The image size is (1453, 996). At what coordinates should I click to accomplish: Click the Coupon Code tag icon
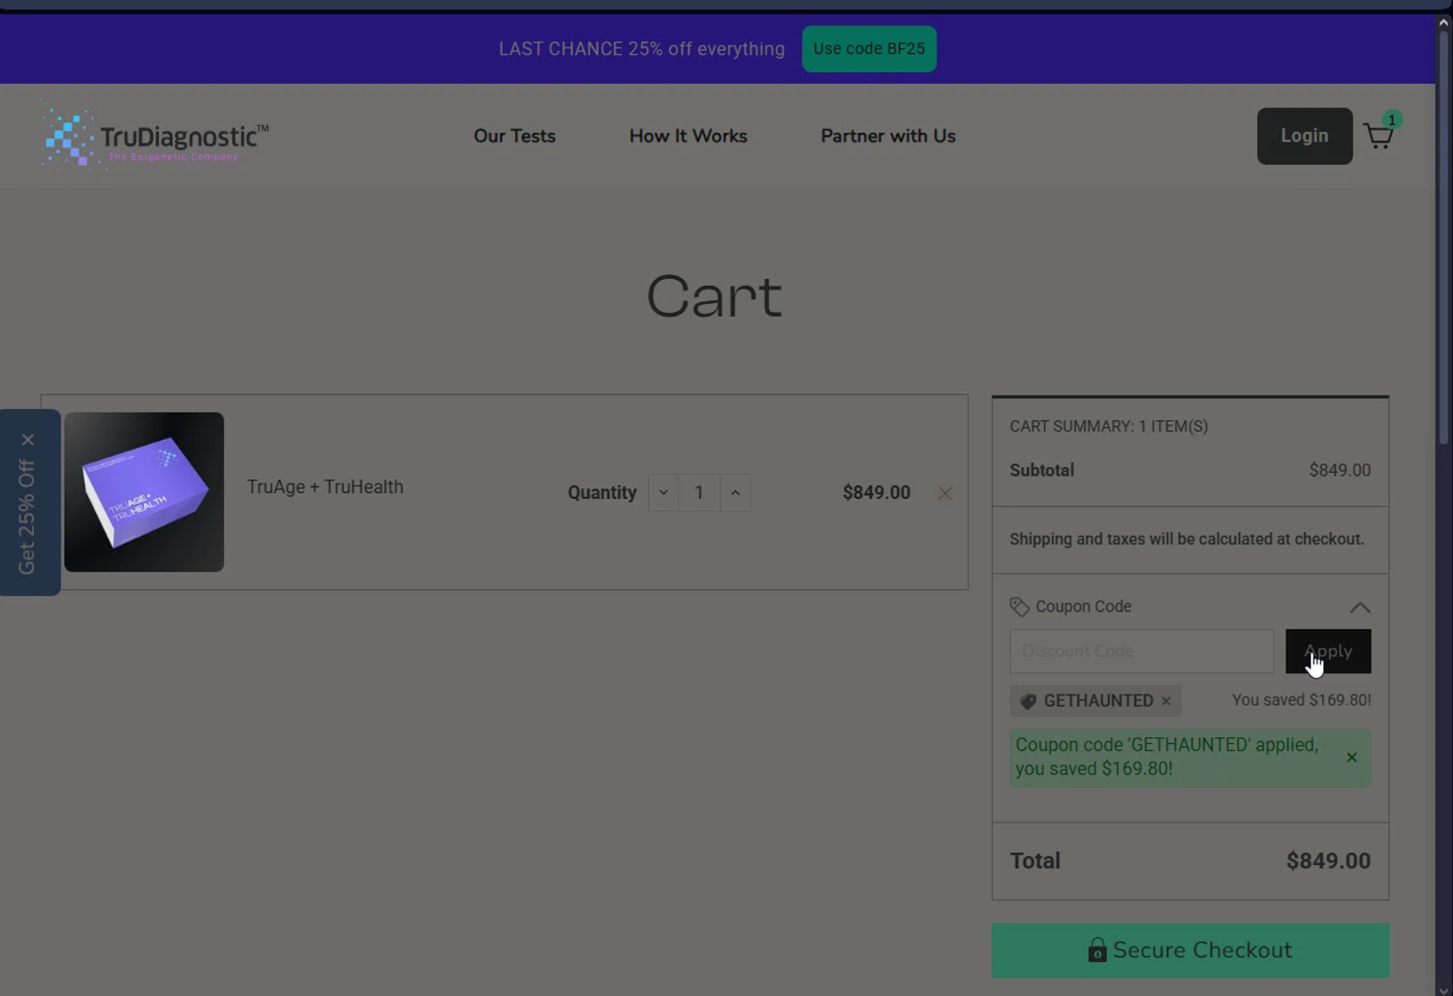(1019, 607)
